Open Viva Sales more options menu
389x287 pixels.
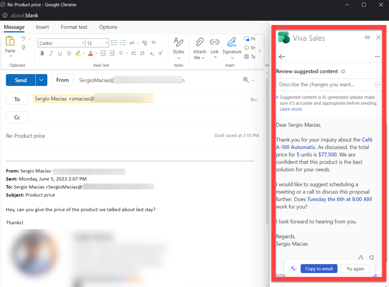377,57
